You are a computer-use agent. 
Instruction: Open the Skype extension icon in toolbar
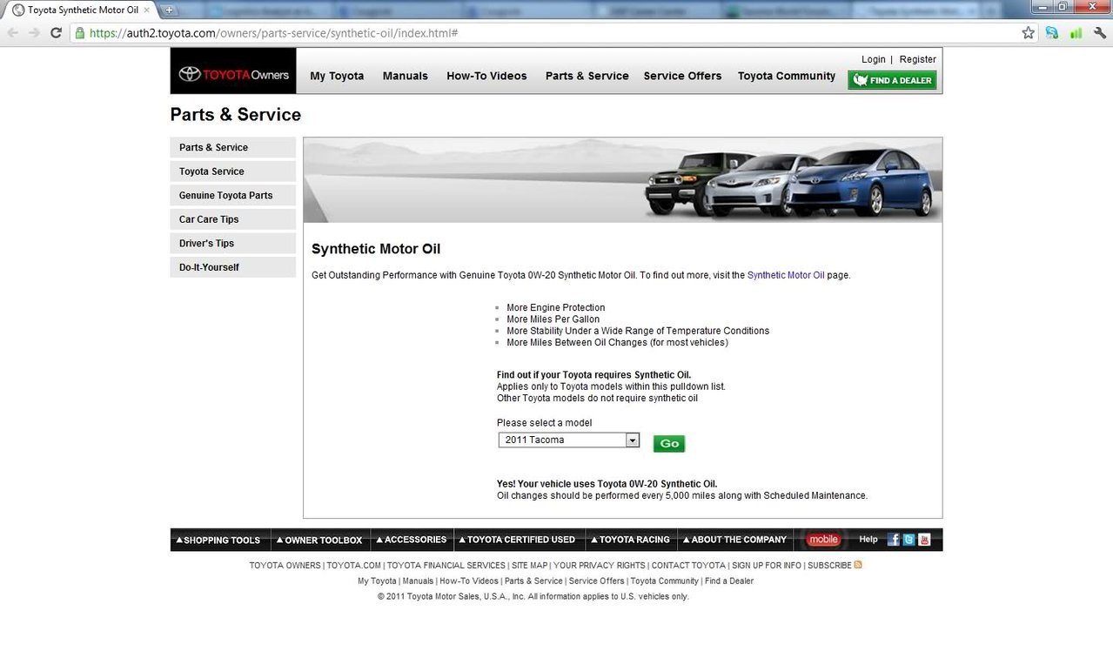tap(1052, 33)
